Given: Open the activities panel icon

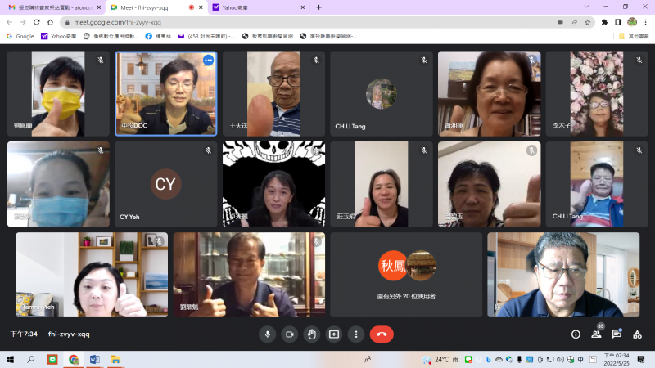Looking at the screenshot, I should [638, 334].
